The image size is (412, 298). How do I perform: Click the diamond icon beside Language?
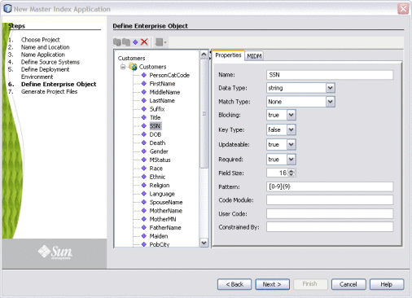pos(144,194)
